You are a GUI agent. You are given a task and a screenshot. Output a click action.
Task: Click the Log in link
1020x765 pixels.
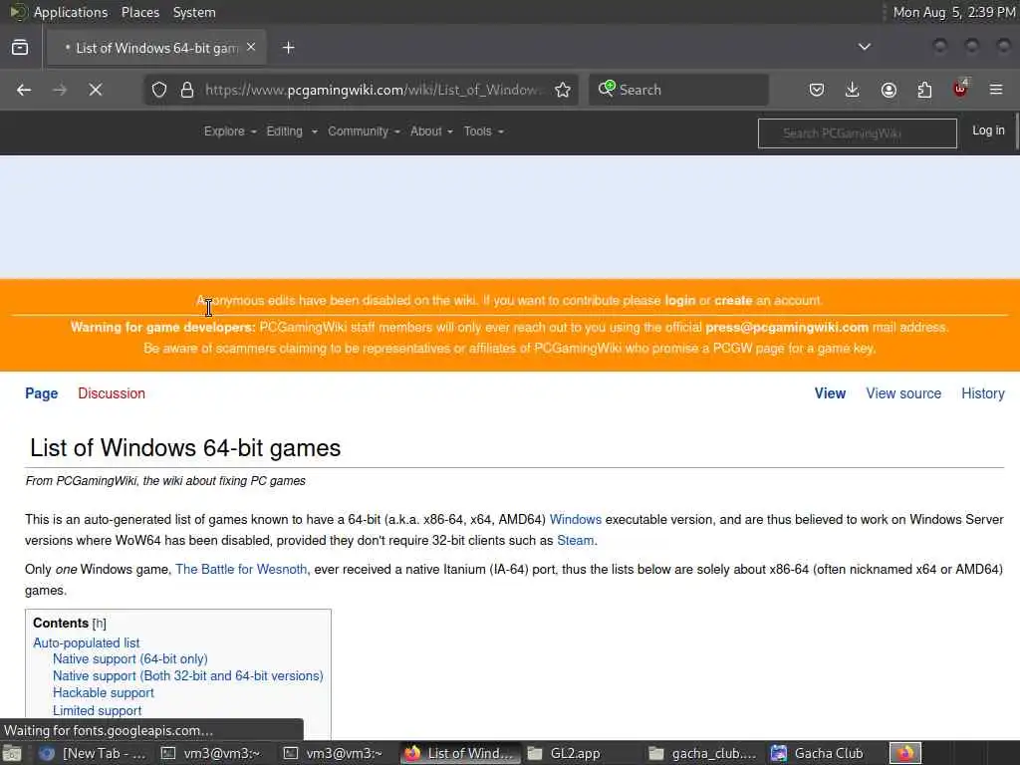click(988, 130)
